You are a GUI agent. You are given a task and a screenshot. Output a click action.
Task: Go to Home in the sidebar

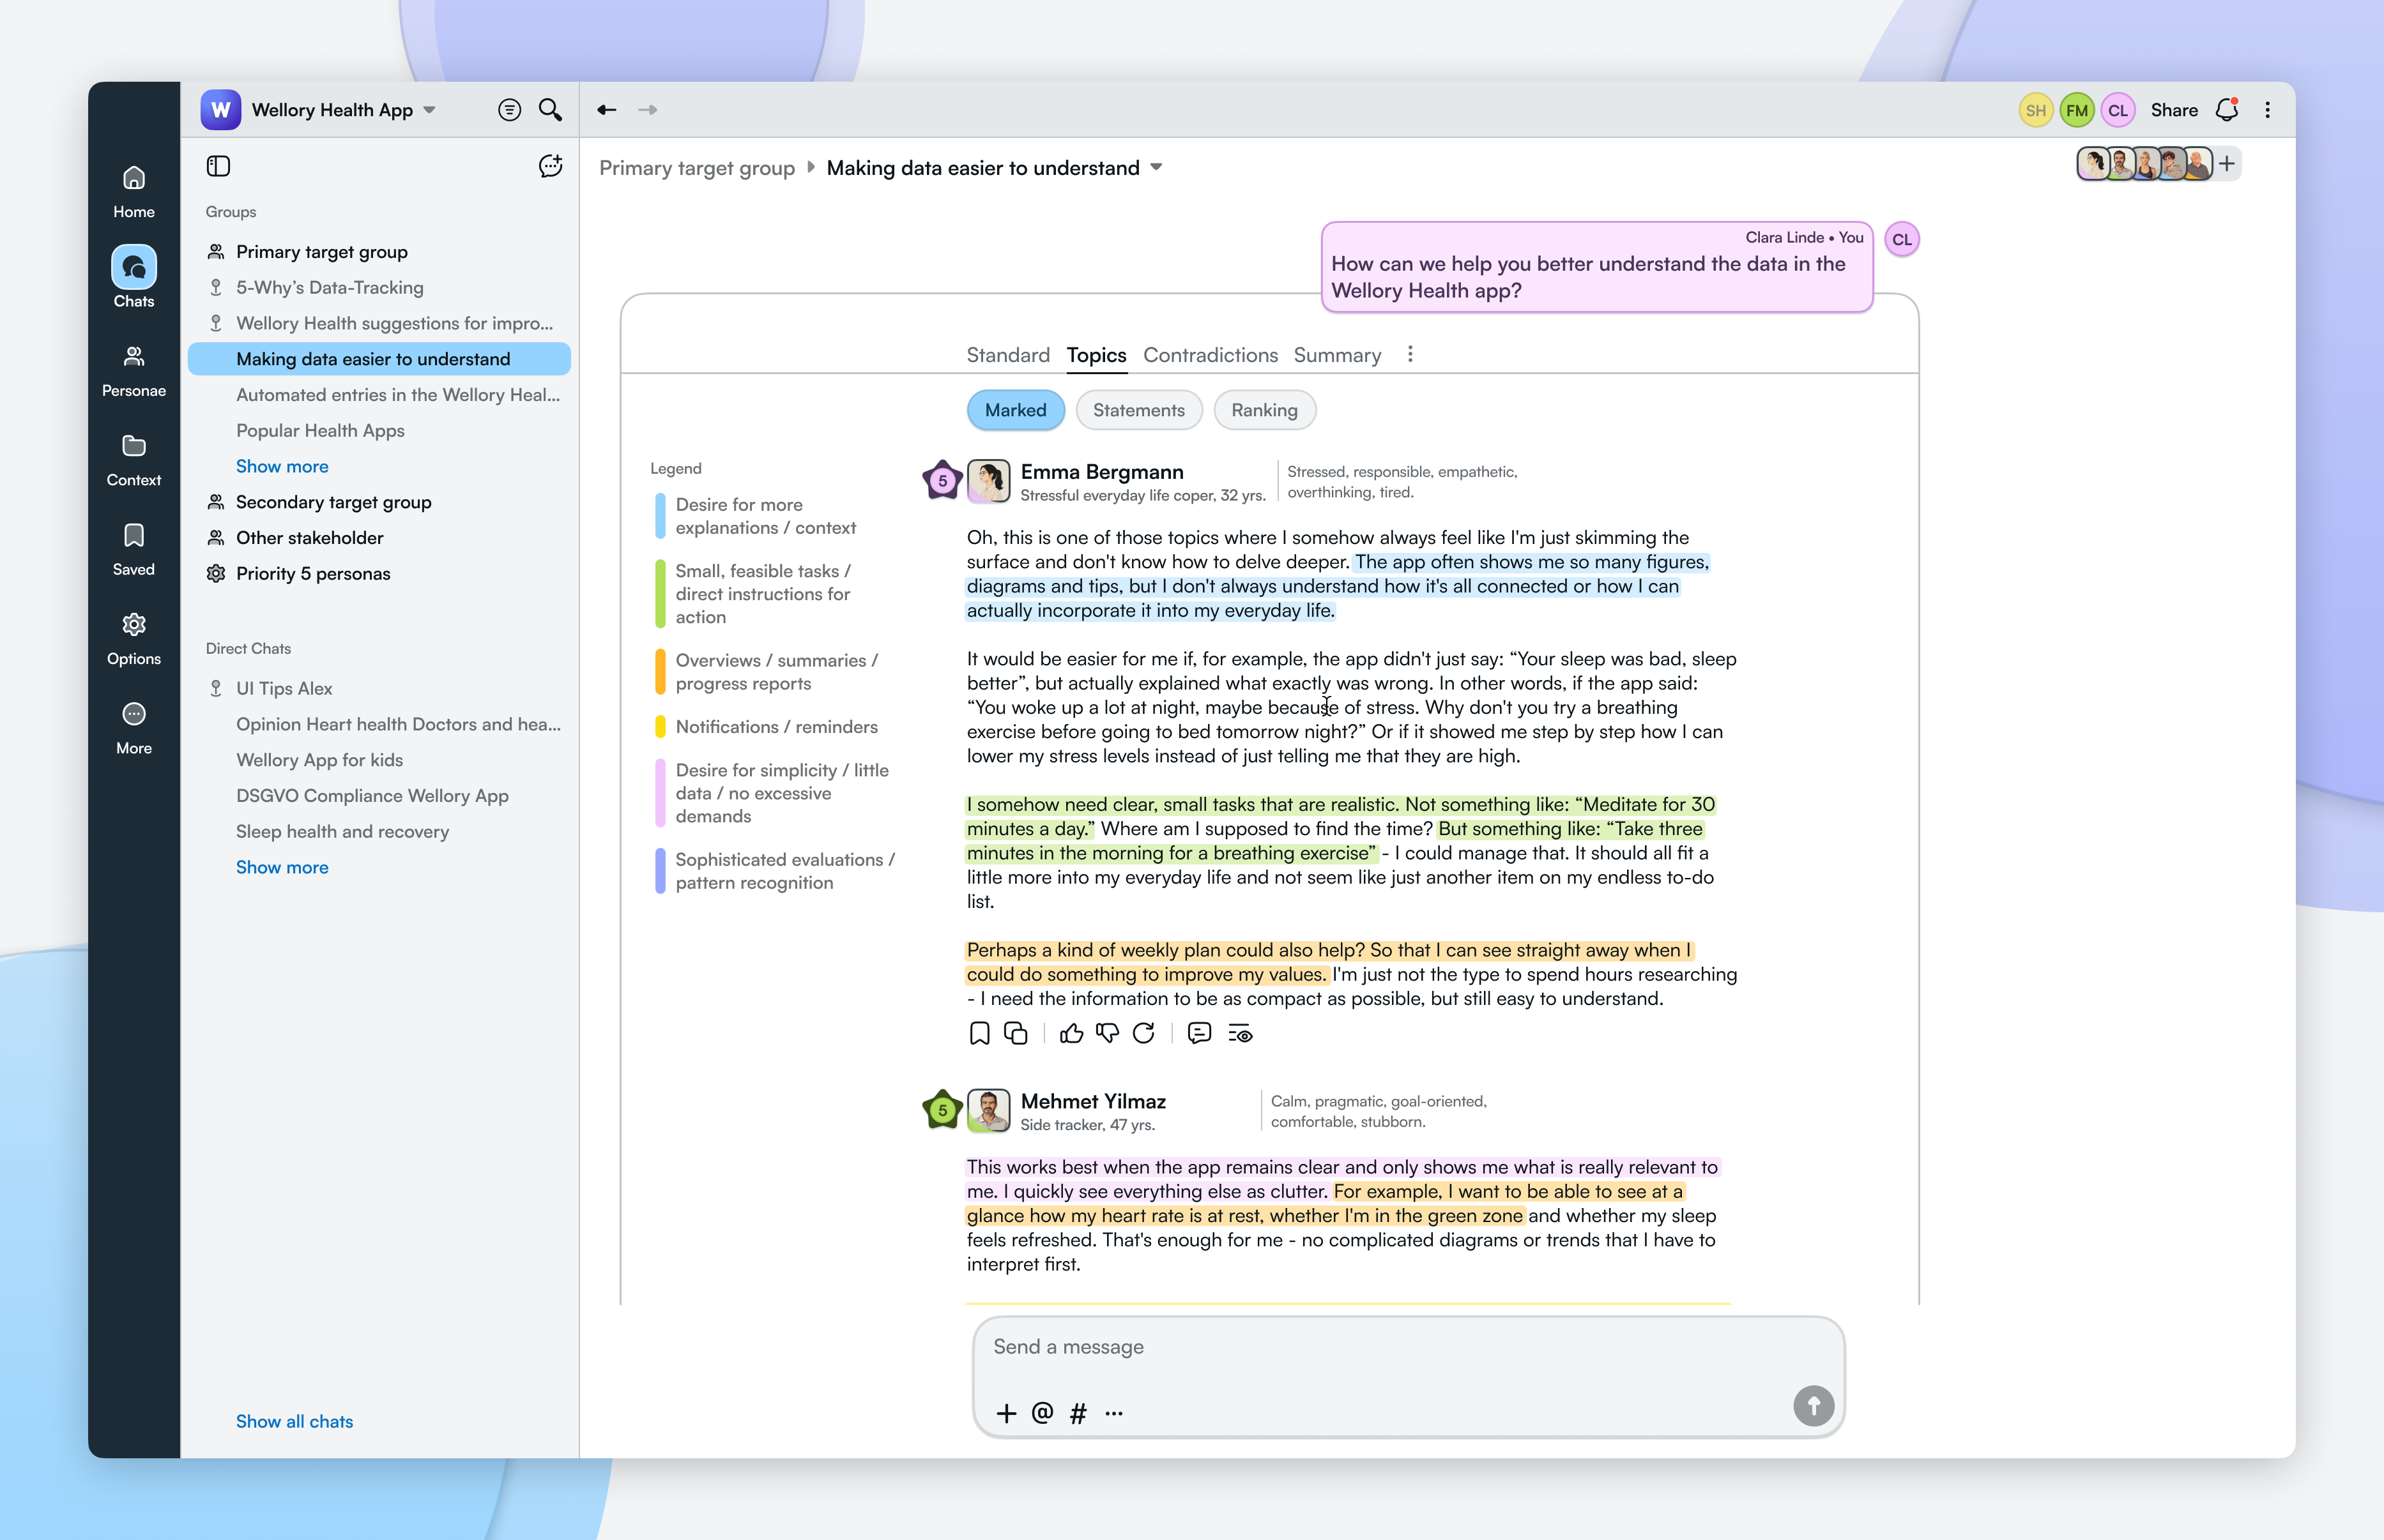point(133,191)
